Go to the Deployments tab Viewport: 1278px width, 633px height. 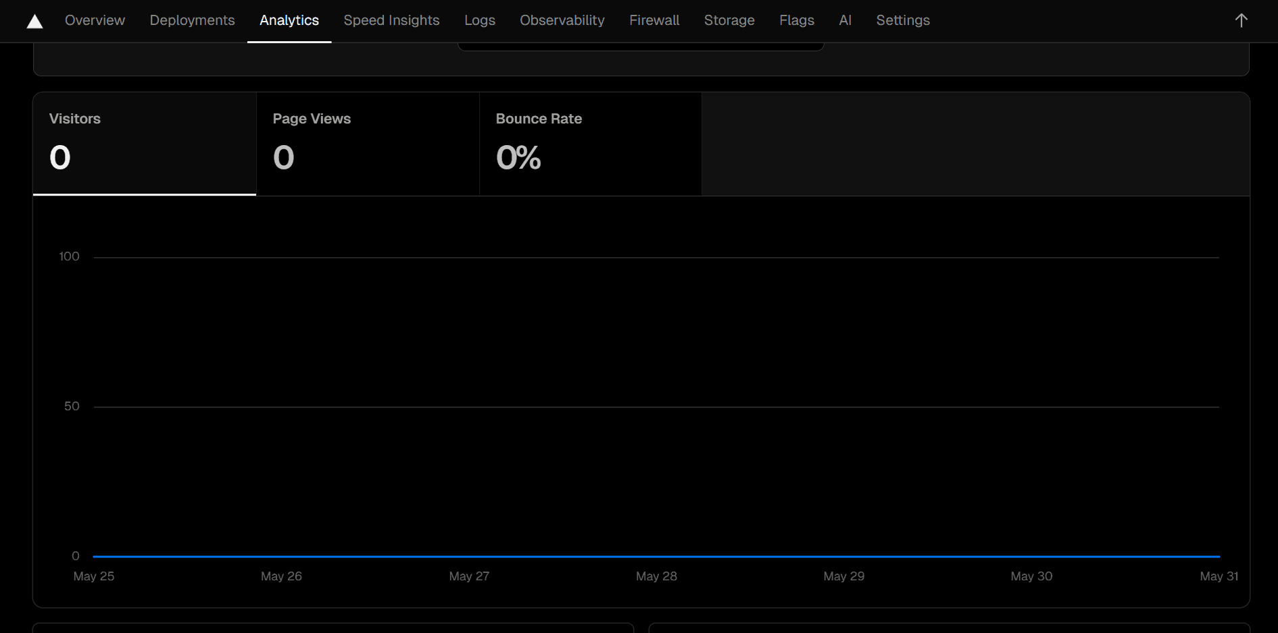[192, 20]
